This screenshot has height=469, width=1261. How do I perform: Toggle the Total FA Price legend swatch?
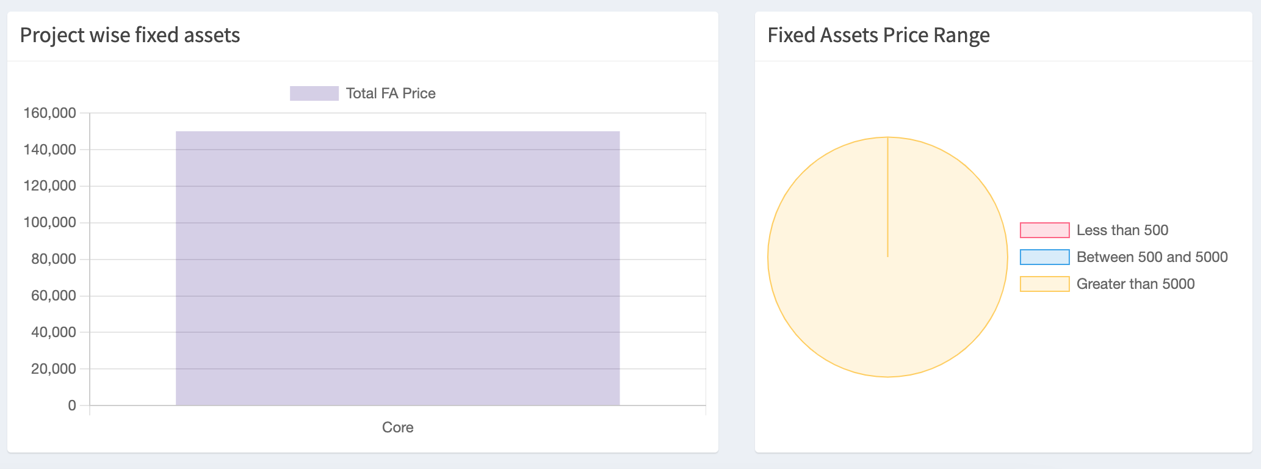coord(314,93)
